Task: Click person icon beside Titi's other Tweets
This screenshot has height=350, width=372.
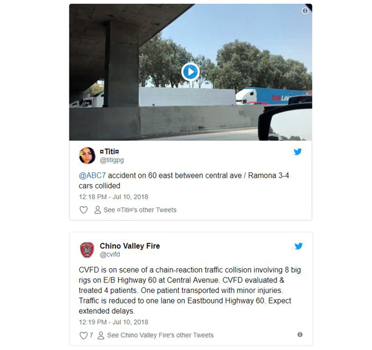Action: click(x=97, y=210)
